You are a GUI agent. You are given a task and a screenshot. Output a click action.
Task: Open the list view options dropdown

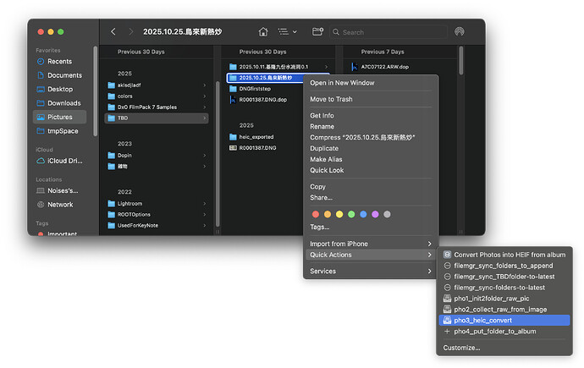(x=288, y=32)
